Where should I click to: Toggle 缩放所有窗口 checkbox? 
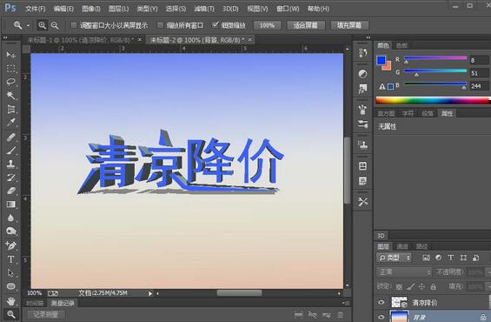coord(160,25)
